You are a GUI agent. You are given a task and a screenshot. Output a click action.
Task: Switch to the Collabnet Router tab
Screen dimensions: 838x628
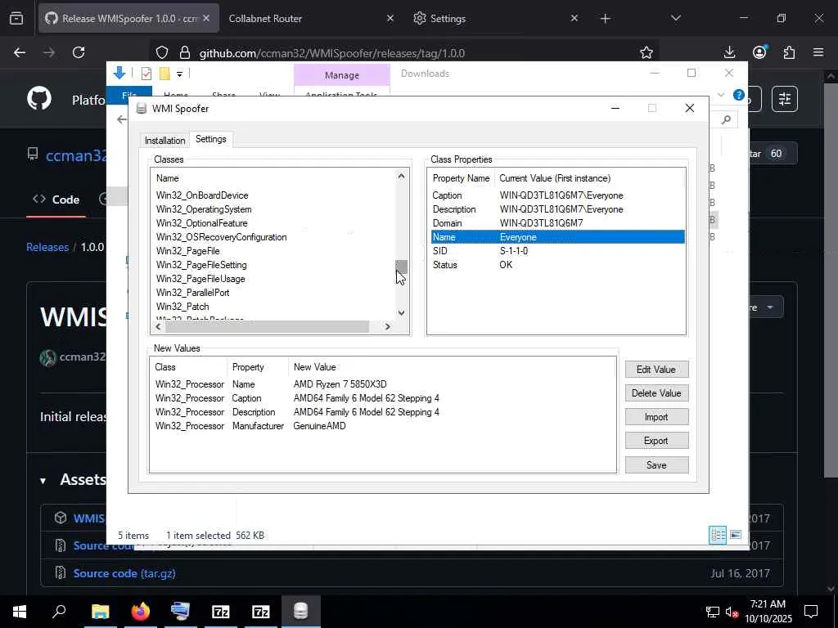pos(312,19)
